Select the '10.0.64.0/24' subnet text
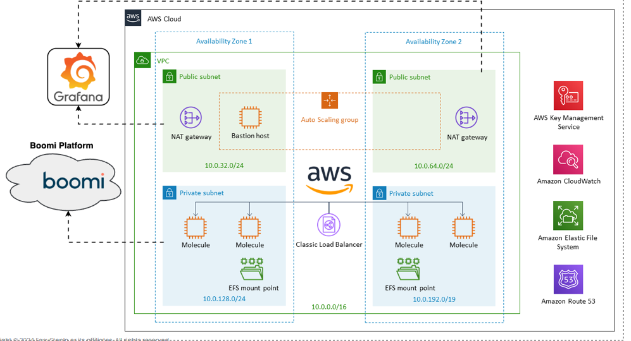The image size is (631, 341). [434, 166]
